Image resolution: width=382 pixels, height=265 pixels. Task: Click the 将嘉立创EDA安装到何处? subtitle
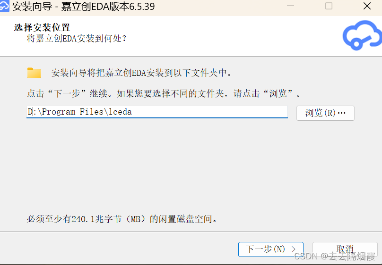click(77, 38)
